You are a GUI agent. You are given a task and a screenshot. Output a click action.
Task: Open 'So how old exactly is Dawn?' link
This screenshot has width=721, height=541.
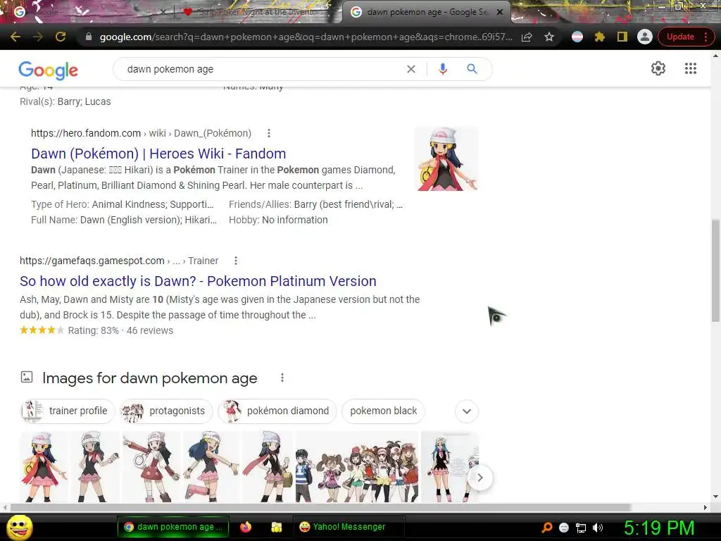[198, 281]
